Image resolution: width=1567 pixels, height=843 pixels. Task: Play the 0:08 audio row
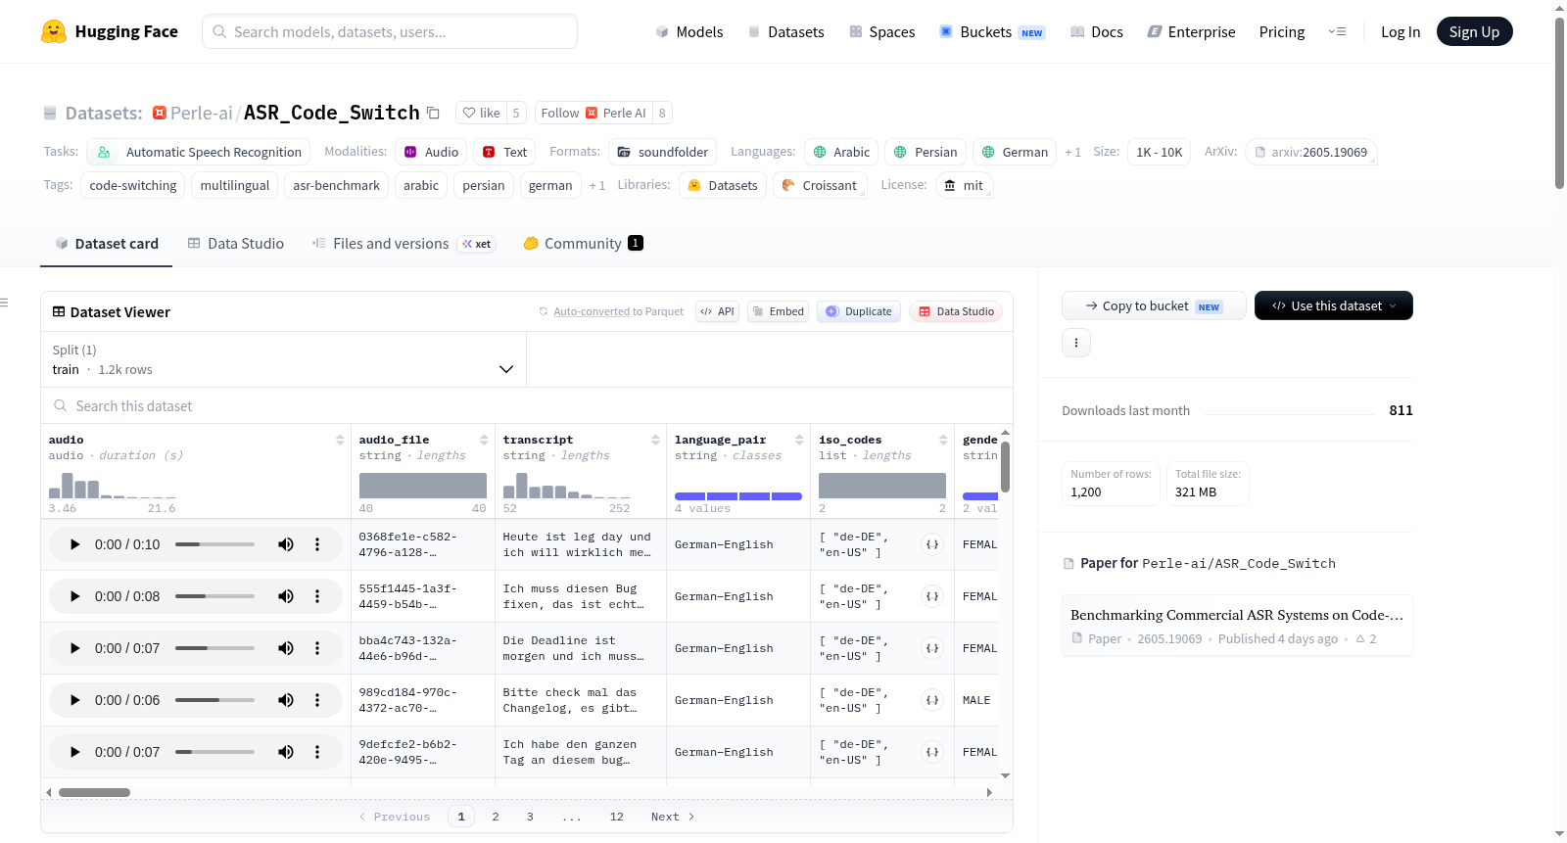point(74,596)
